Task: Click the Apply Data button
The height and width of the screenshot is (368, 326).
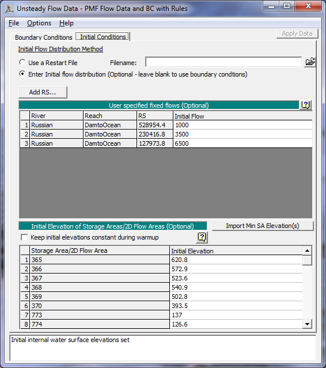Action: [297, 33]
